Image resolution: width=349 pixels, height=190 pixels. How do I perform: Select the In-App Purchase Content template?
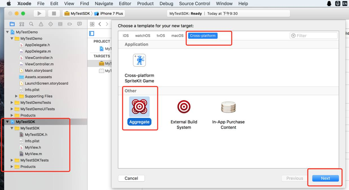click(x=228, y=115)
